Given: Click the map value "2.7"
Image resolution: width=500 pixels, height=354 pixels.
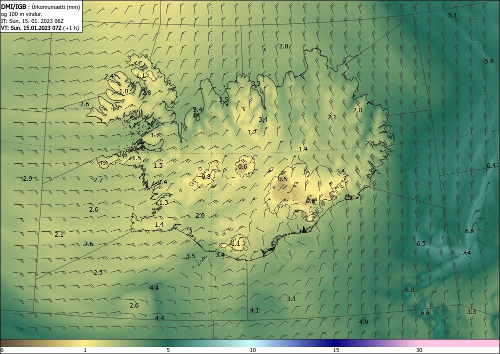Looking at the screenshot, I should [x=98, y=180].
